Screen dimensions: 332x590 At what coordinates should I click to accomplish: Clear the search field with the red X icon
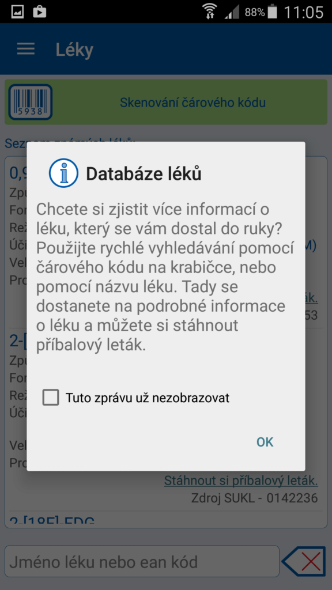tap(304, 561)
